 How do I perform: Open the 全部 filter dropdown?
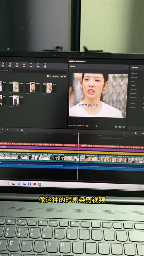[x=63, y=77]
